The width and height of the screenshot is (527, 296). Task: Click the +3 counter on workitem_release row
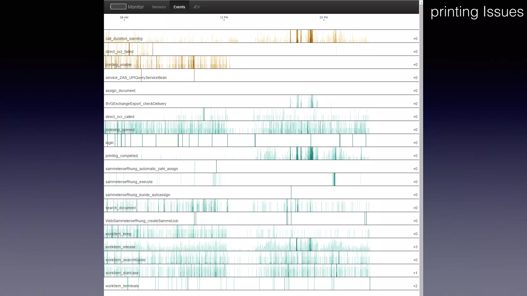click(x=415, y=247)
